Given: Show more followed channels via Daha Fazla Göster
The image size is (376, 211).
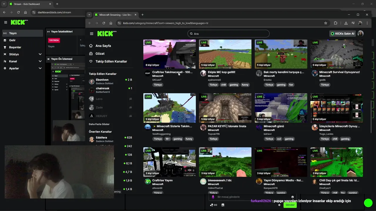Looking at the screenshot, I should point(99,124).
